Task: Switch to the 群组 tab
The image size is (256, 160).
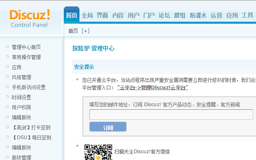Action: 180,15
